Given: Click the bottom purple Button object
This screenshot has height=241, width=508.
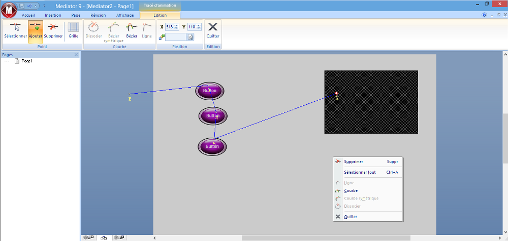Looking at the screenshot, I should click(212, 147).
